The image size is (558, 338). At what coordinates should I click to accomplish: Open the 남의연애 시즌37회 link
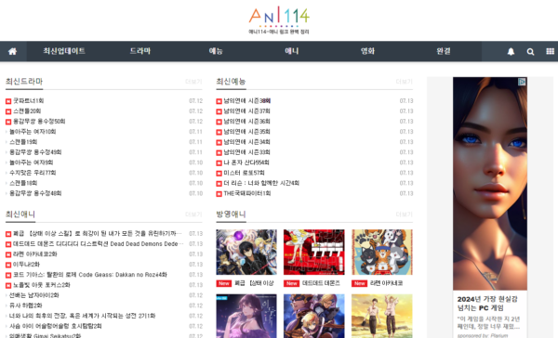pyautogui.click(x=246, y=111)
